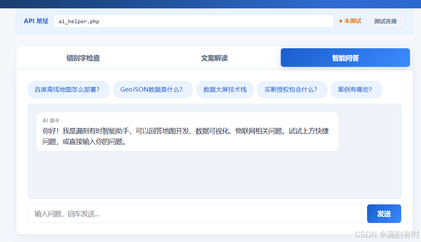Click the AI 助手 sender label
The width and height of the screenshot is (421, 242).
51,120
